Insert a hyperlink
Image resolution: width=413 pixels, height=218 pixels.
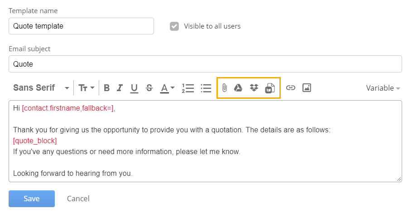coord(291,88)
